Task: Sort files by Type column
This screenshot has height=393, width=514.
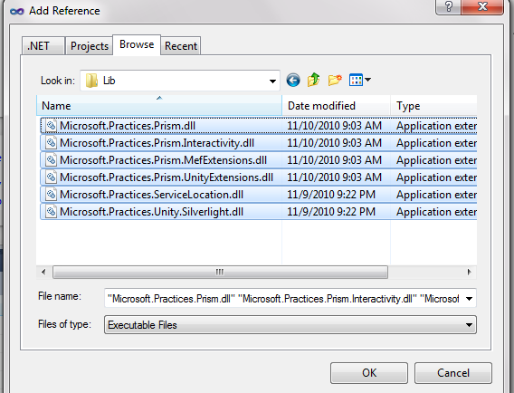Action: (x=433, y=106)
